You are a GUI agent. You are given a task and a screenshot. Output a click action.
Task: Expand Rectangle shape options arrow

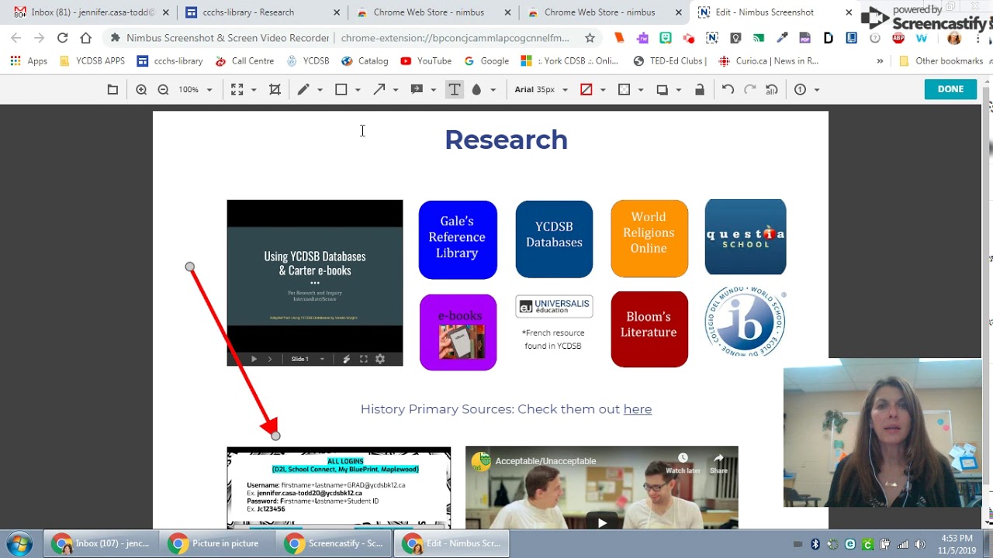click(x=358, y=90)
